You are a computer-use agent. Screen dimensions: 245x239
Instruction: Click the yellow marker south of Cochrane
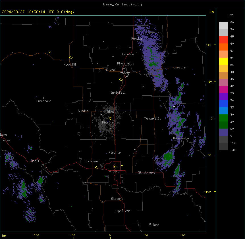coord(97,167)
